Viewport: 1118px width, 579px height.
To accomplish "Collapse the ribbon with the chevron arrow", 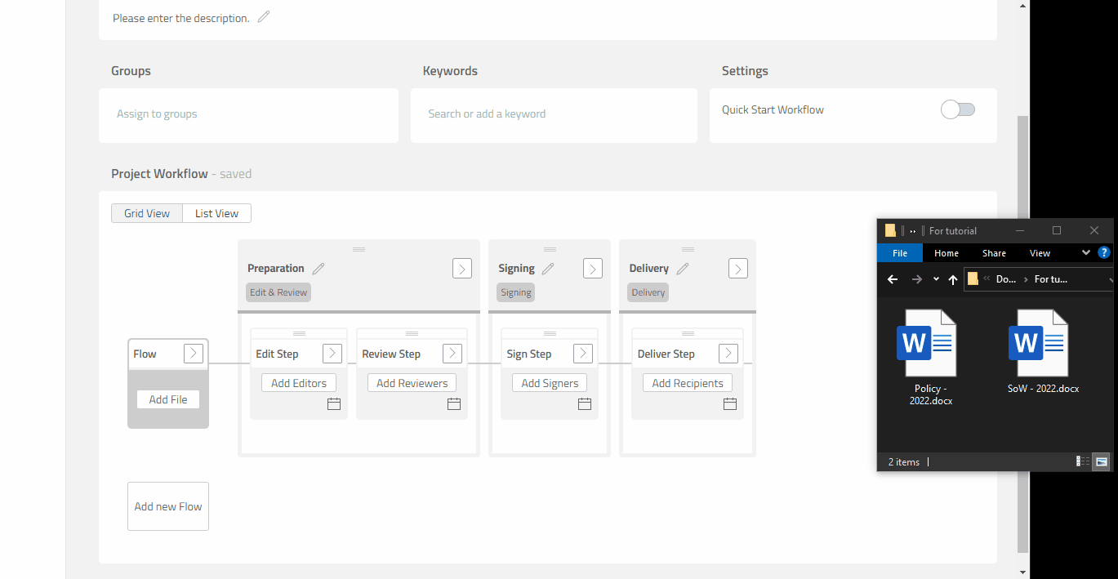I will click(1086, 252).
